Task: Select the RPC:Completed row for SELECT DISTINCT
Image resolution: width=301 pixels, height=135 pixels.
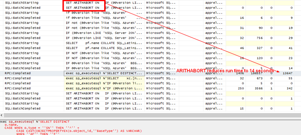Action: coord(150,73)
